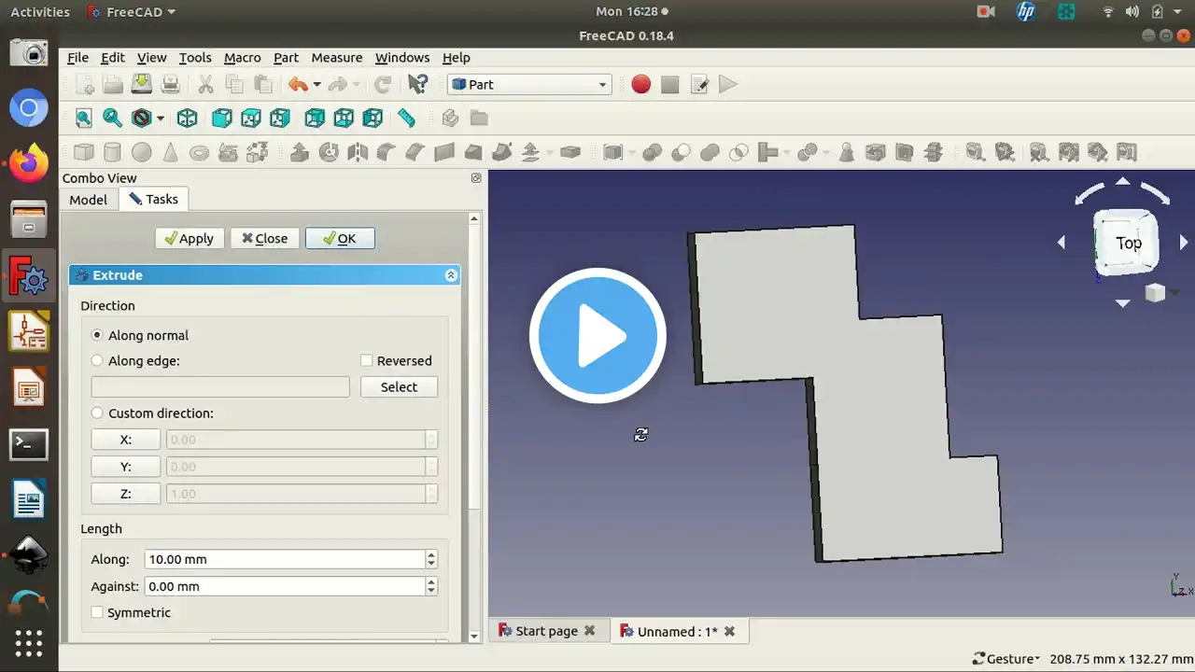Open the Macro menu
Image resolution: width=1195 pixels, height=672 pixels.
click(243, 57)
